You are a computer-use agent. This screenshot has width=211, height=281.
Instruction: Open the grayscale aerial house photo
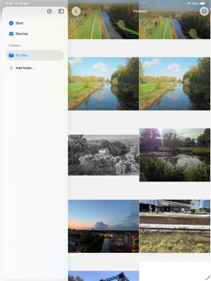104,155
